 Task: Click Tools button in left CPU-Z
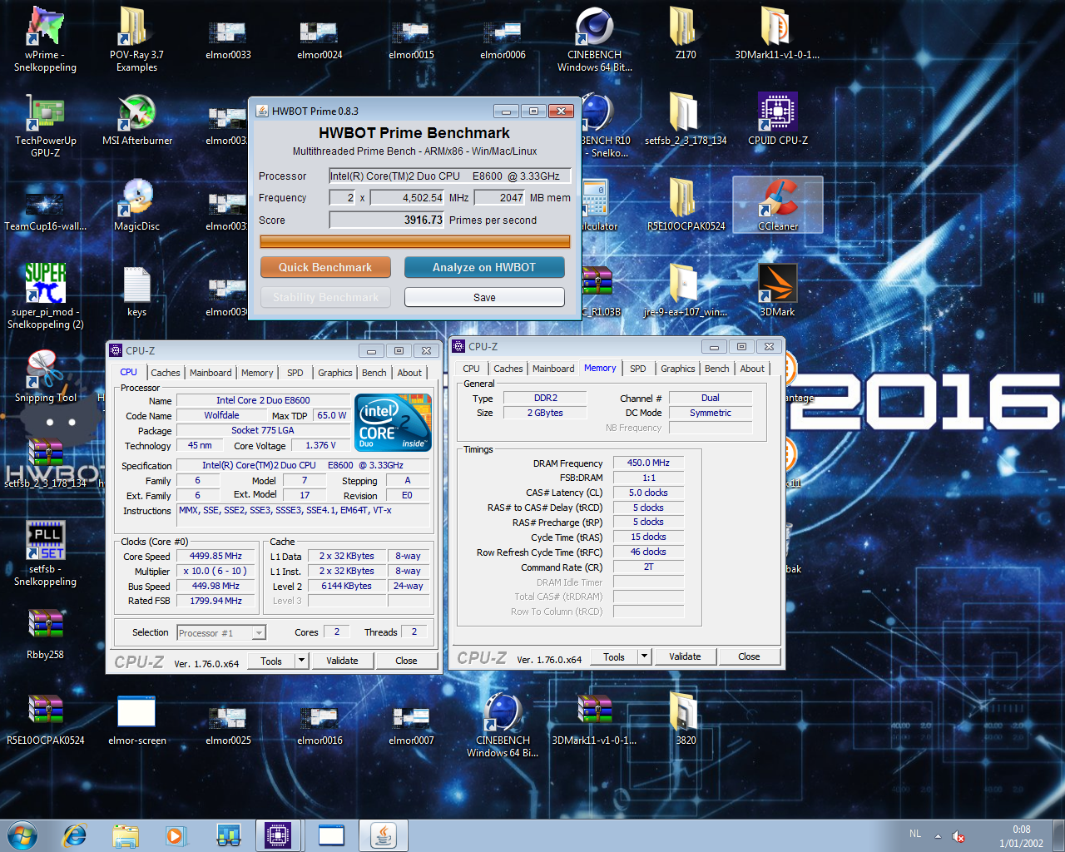coord(271,661)
